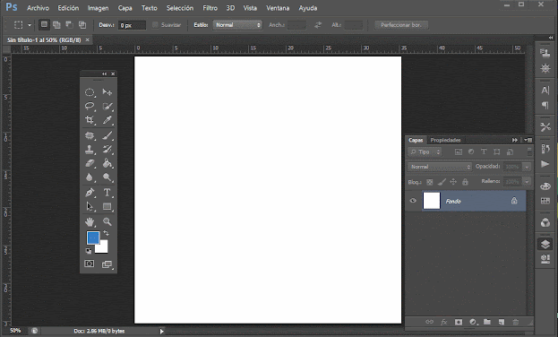Open the Opacidad slider arrow
The width and height of the screenshot is (558, 337).
click(527, 167)
